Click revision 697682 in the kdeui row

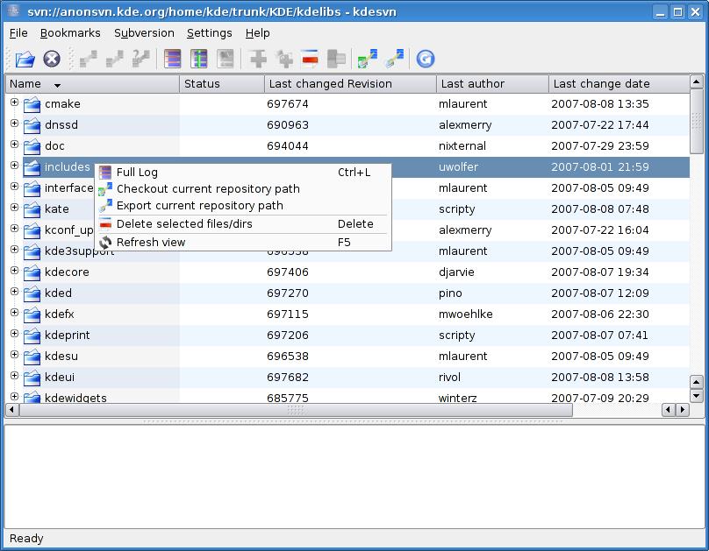click(x=288, y=378)
